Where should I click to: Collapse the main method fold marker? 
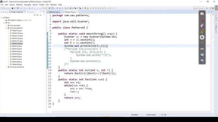[52, 34]
